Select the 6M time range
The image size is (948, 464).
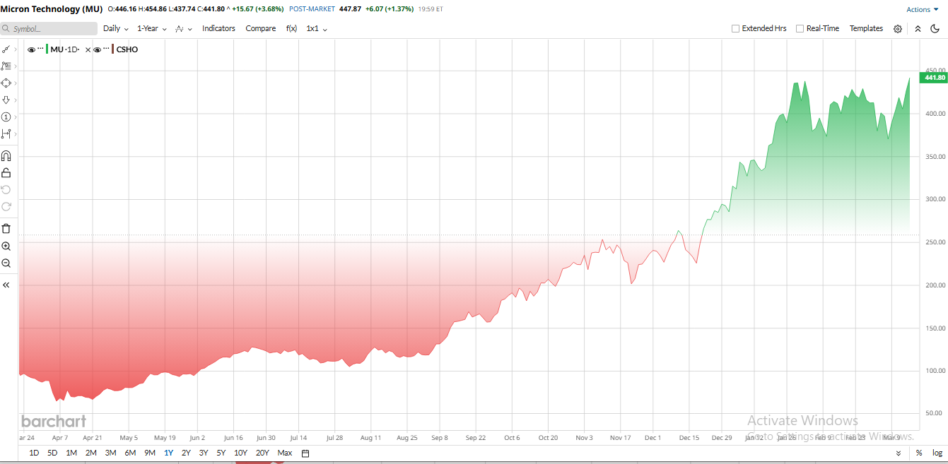pyautogui.click(x=130, y=453)
